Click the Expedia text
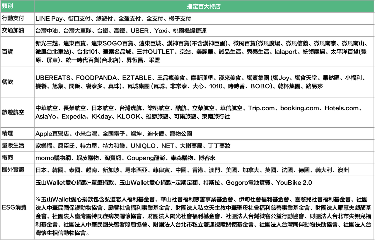The height and width of the screenshot is (240, 375). pos(74,117)
